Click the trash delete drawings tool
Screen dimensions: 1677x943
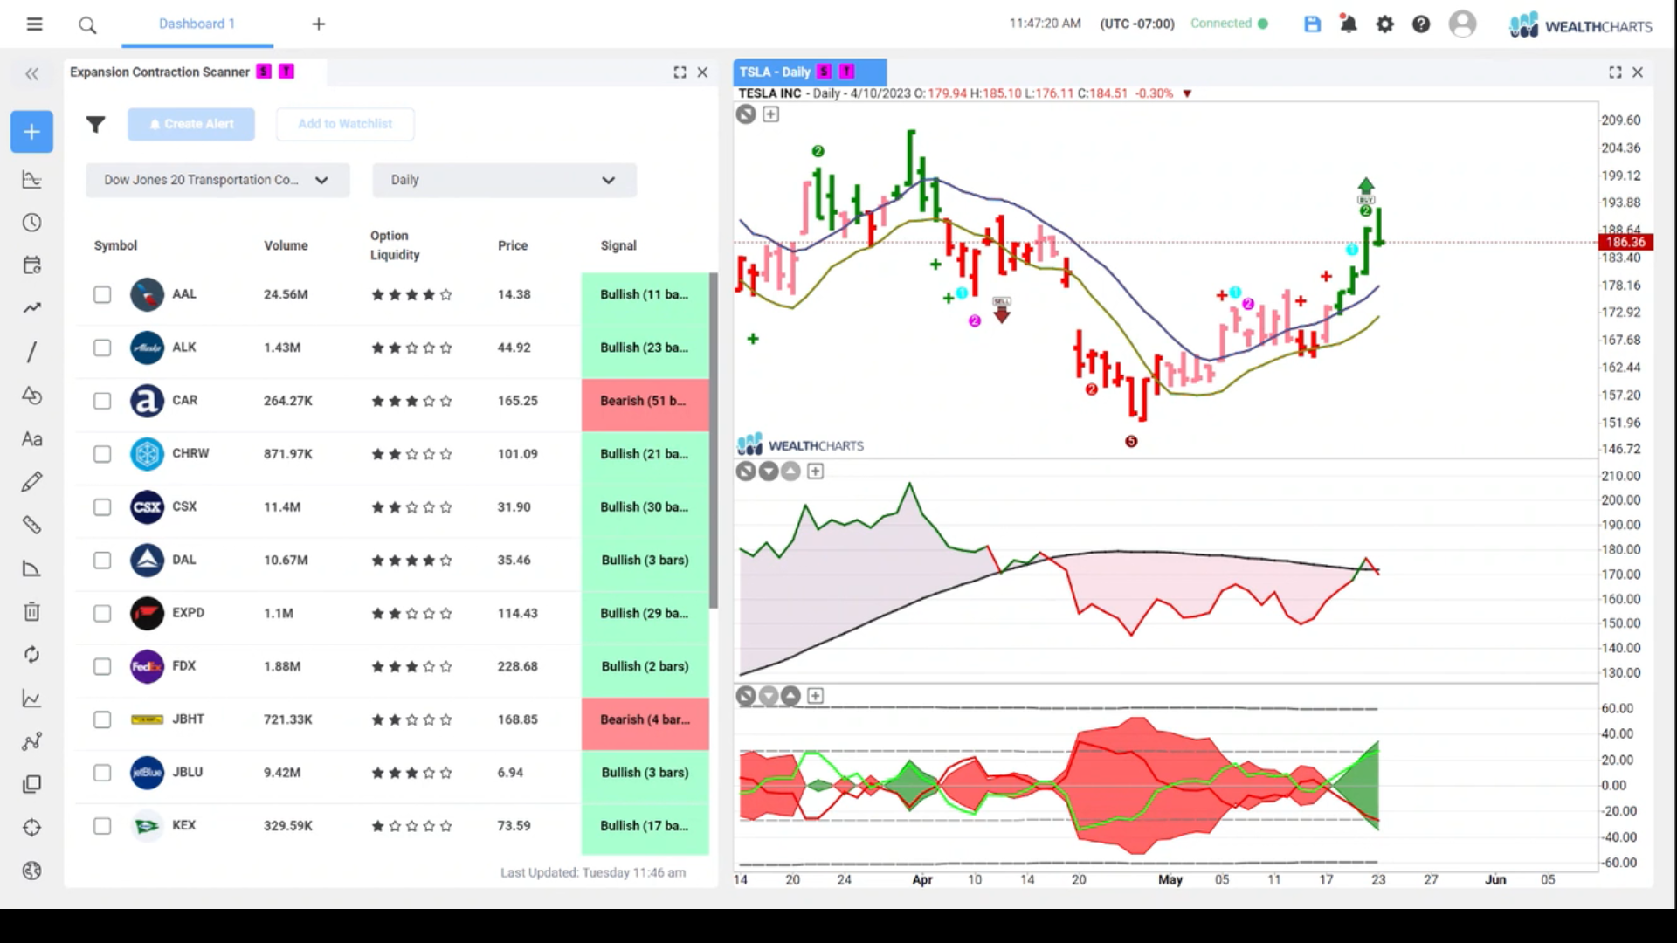coord(32,611)
